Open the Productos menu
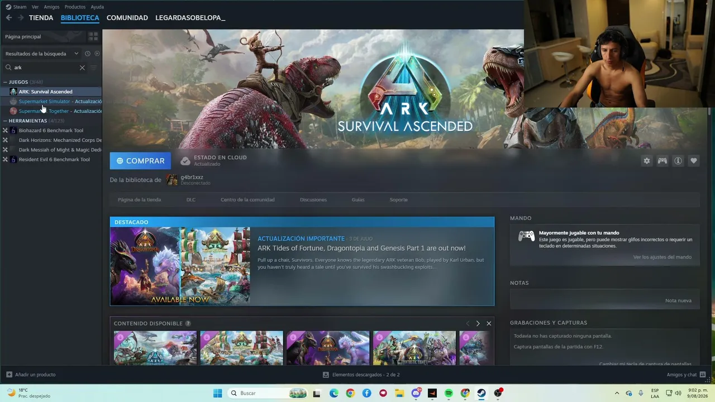 (x=75, y=7)
